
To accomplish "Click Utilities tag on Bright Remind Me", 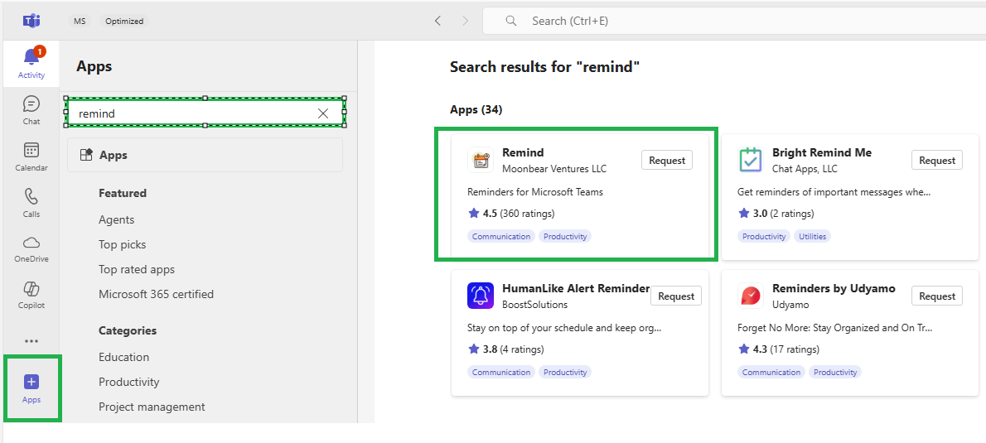I will click(x=813, y=236).
